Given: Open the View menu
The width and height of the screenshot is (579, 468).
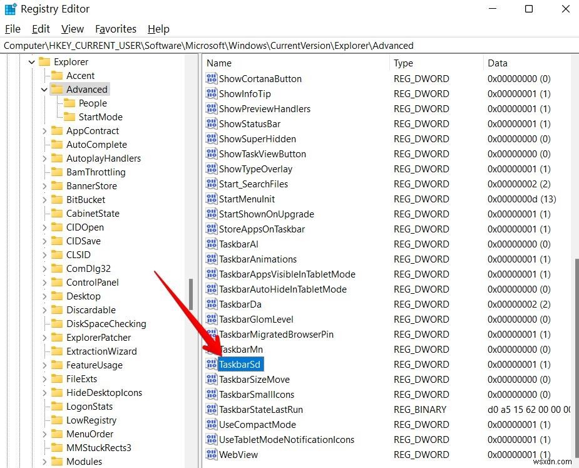Looking at the screenshot, I should coord(72,29).
